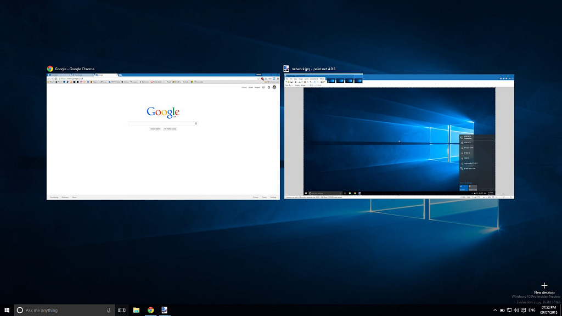Open the clock showing 07:52 PM
This screenshot has height=316, width=562.
click(x=549, y=311)
